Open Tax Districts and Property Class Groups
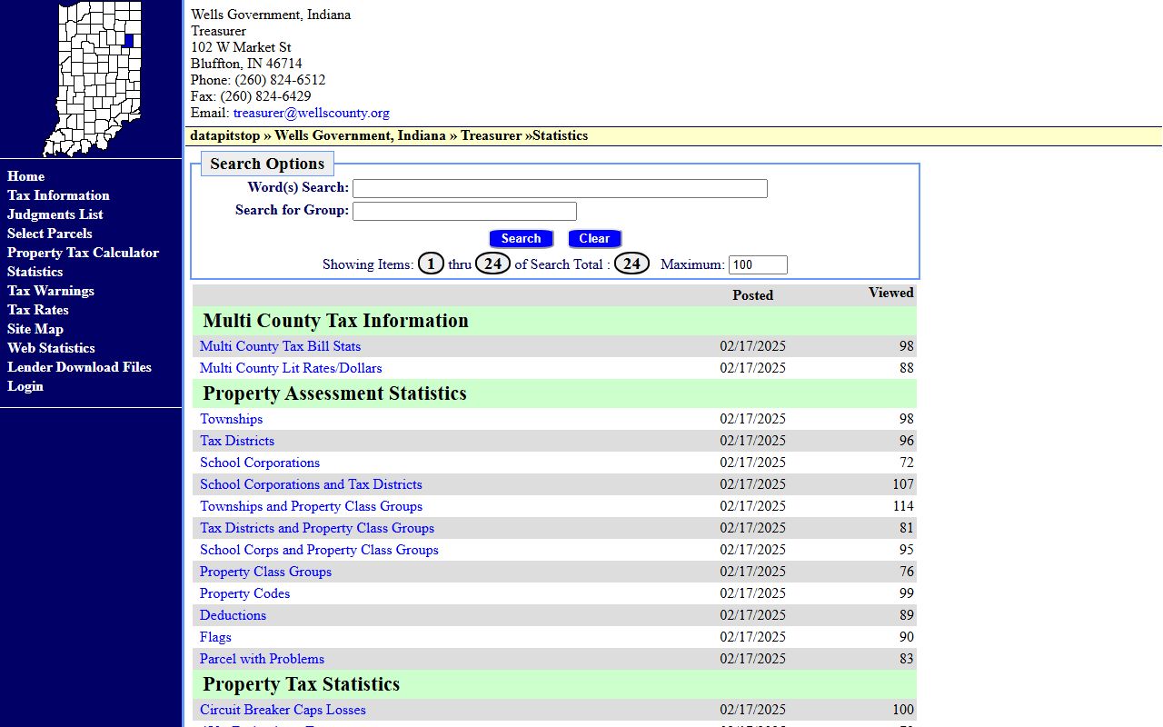 317,528
